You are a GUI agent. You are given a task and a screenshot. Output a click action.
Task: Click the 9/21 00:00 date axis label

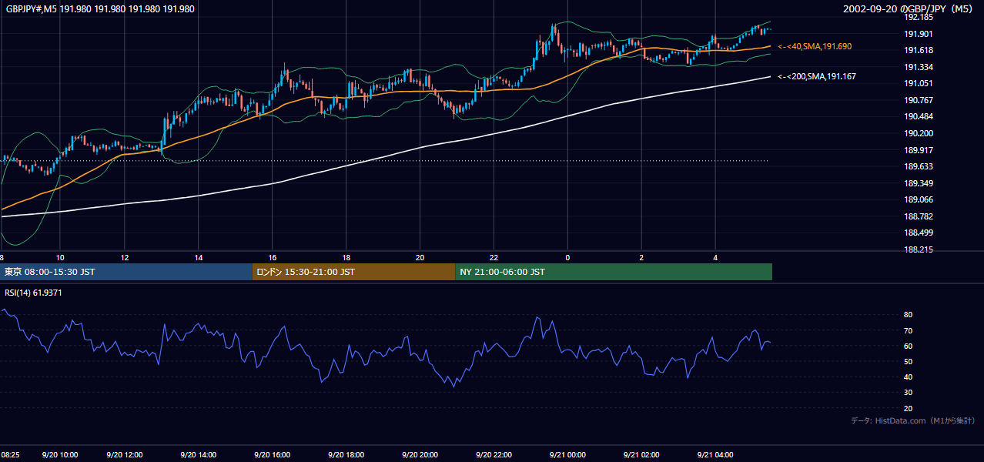coord(568,455)
